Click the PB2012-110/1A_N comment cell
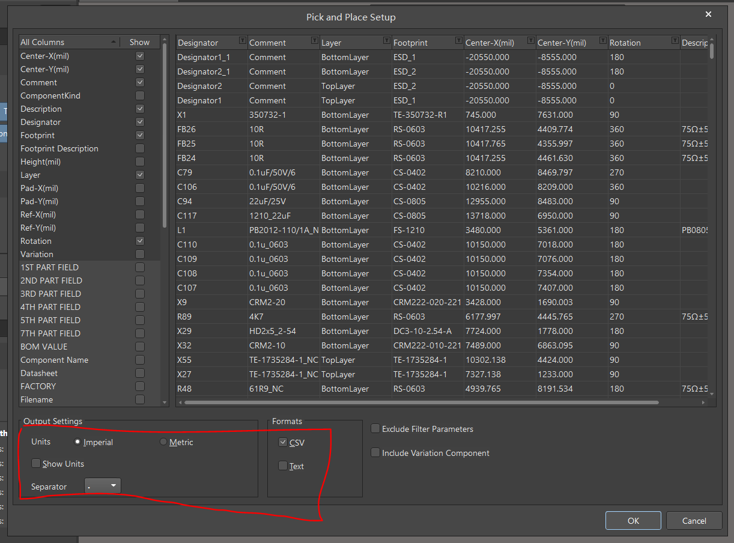 click(284, 230)
